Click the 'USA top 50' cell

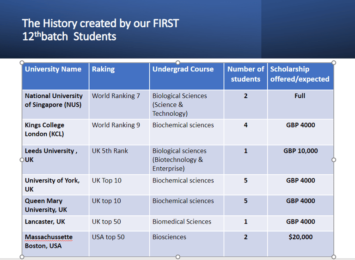[119, 244]
